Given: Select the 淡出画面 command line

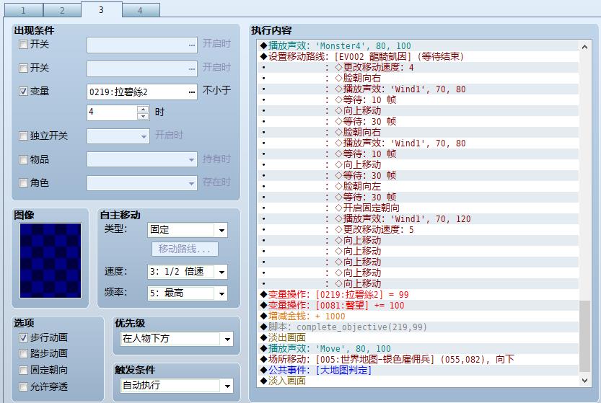Looking at the screenshot, I should coord(418,337).
